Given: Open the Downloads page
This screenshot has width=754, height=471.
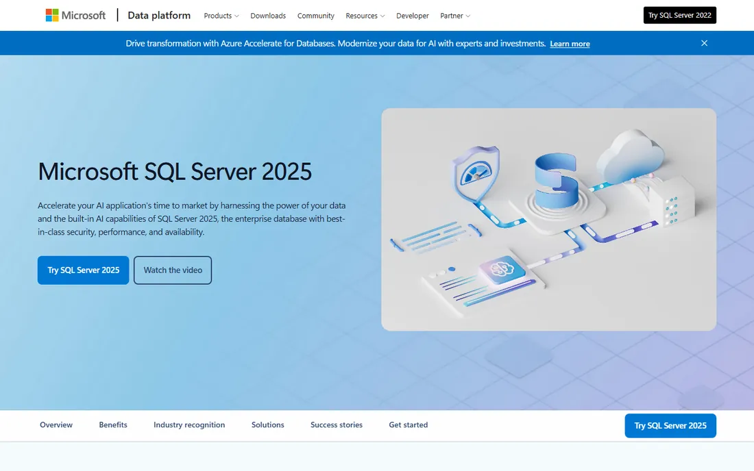Looking at the screenshot, I should (268, 16).
